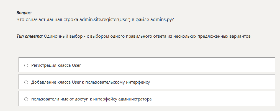Click the 'Добавление класса User к пользовательскому интерфейсу' label
This screenshot has width=280, height=111.
[91, 82]
